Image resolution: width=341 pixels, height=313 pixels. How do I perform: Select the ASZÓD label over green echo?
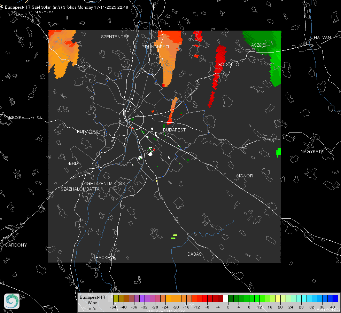pos(258,45)
